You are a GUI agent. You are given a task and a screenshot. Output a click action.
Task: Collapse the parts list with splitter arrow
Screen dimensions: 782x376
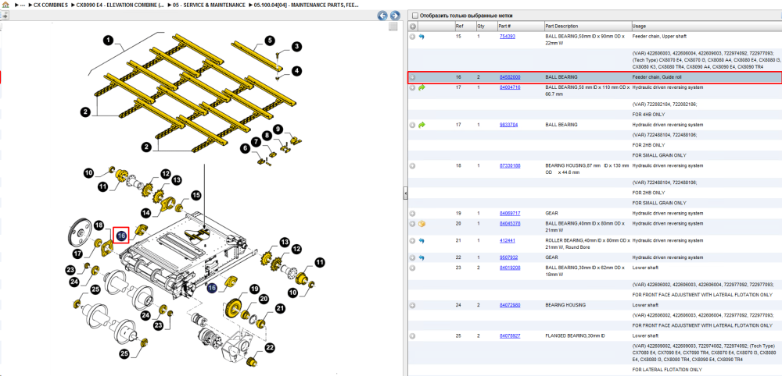click(x=405, y=193)
